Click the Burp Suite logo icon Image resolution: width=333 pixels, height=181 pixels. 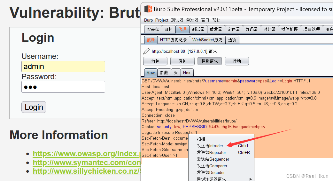pyautogui.click(x=148, y=9)
